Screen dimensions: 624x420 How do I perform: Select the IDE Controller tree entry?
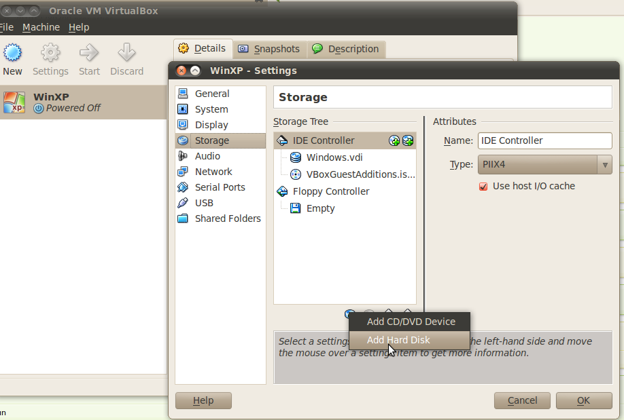(x=345, y=140)
